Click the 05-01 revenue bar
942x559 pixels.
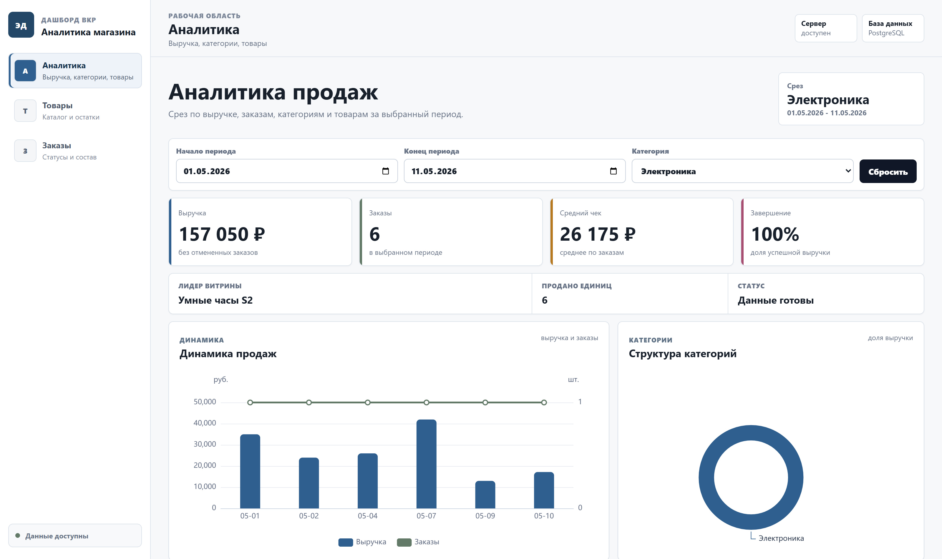250,471
